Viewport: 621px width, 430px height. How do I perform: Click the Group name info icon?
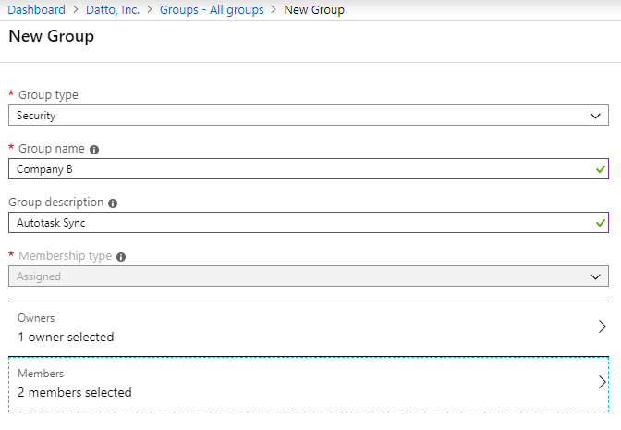point(94,149)
